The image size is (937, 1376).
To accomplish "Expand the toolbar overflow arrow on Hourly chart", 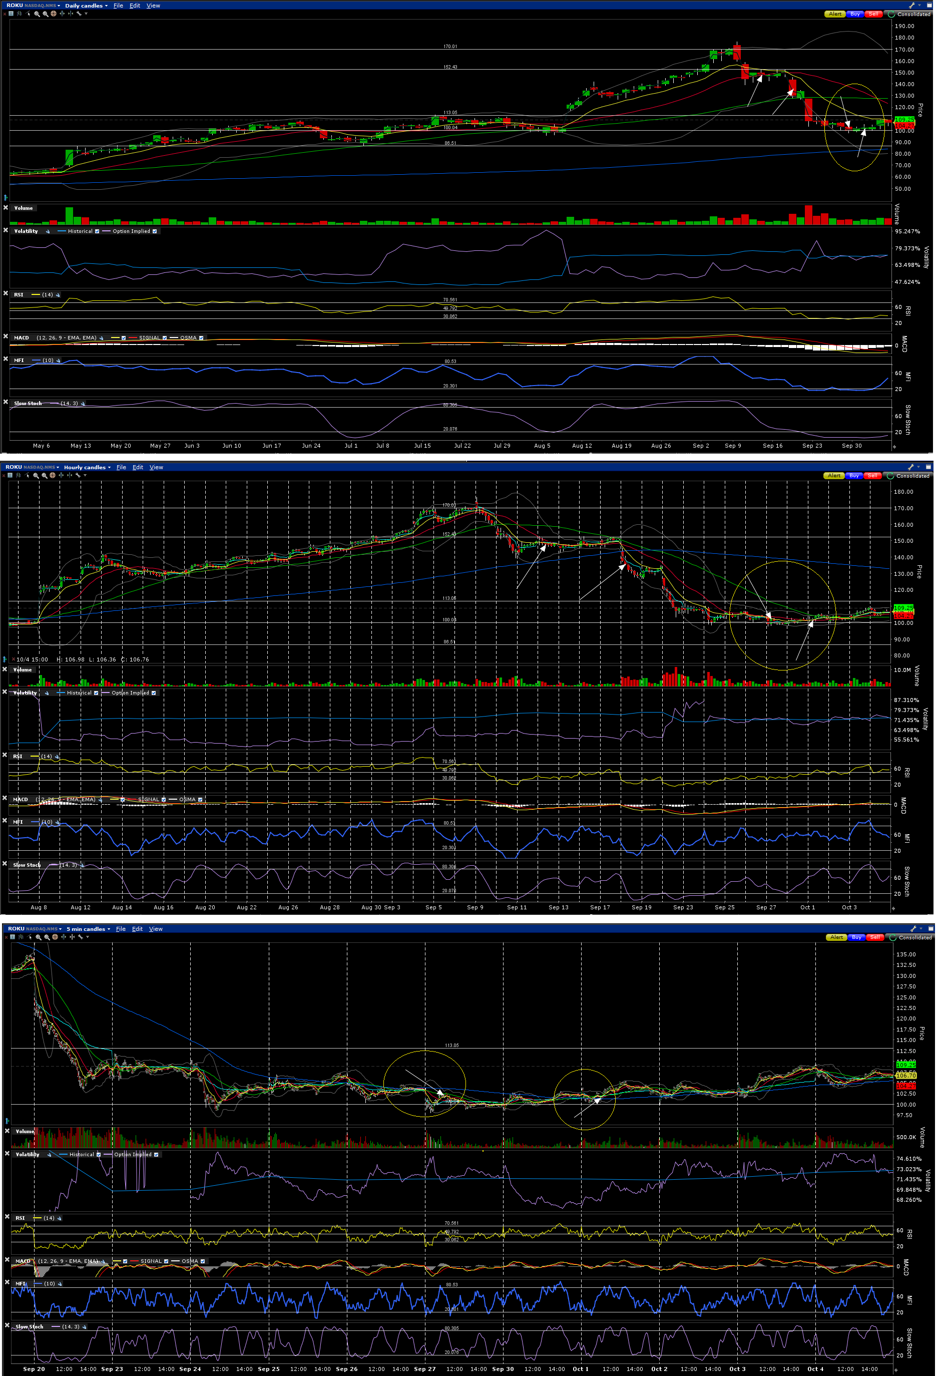I will click(85, 476).
